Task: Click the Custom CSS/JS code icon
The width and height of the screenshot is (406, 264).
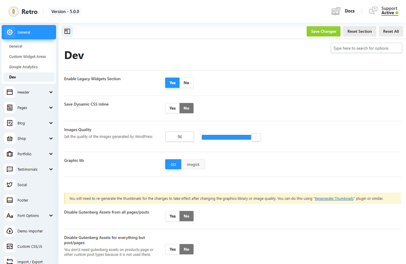Action: pyautogui.click(x=10, y=247)
